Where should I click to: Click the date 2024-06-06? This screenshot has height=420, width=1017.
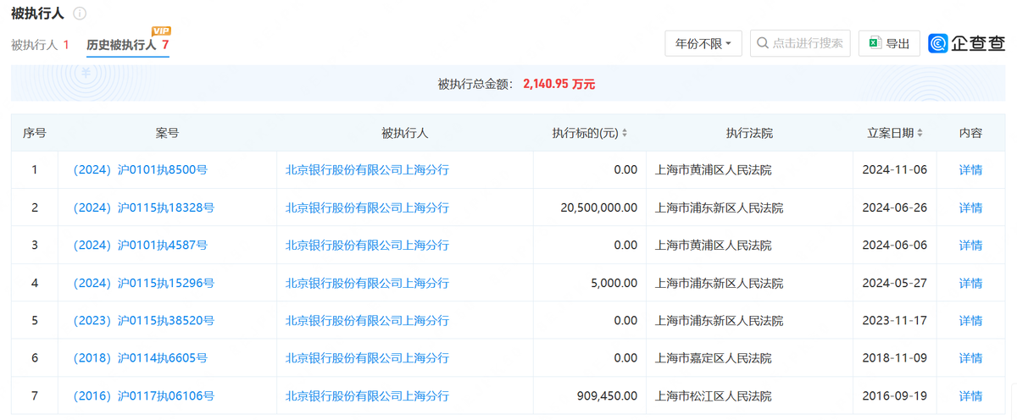point(894,246)
